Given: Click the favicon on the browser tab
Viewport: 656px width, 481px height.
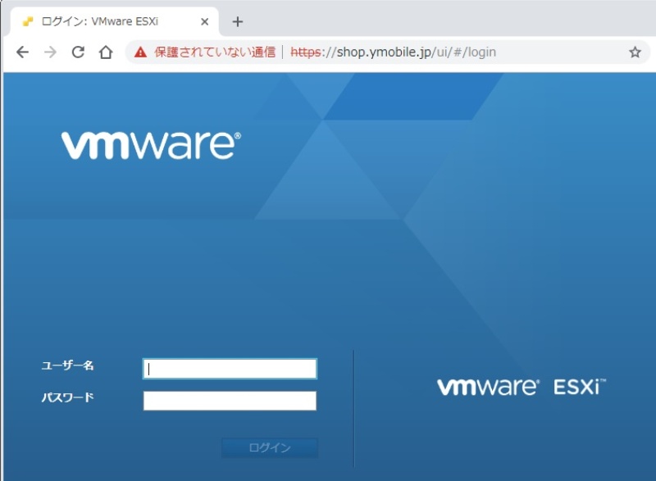Looking at the screenshot, I should point(29,20).
